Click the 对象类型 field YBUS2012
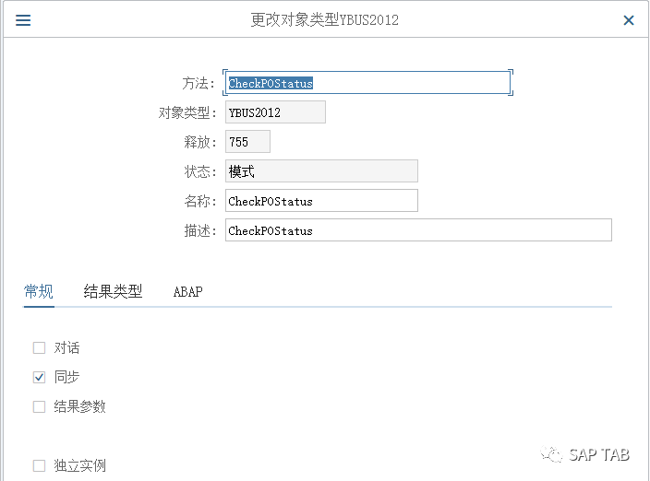This screenshot has width=650, height=481. 275,112
